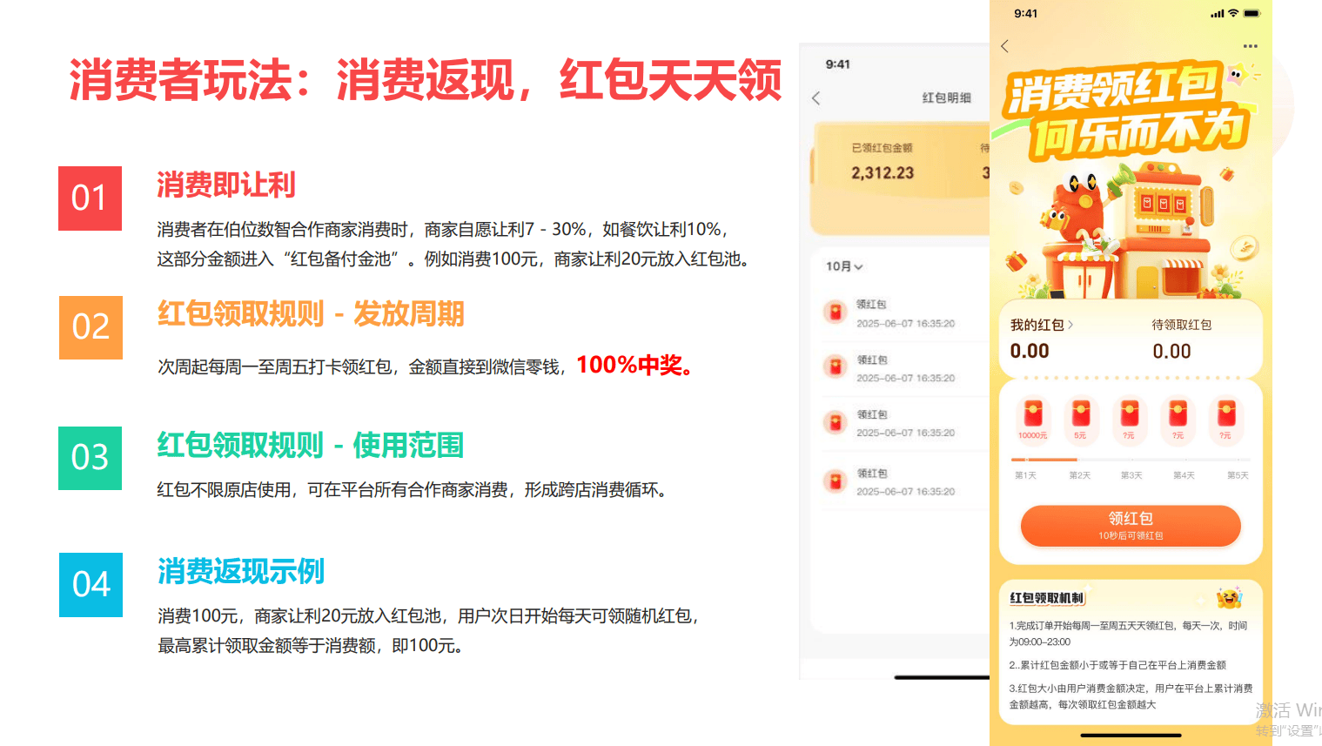The image size is (1322, 746).
Task: Tap the first 领红包 record's envelope icon
Action: click(x=835, y=313)
